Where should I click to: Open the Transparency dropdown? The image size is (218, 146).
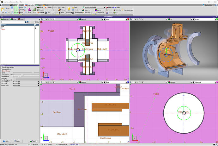point(127,10)
